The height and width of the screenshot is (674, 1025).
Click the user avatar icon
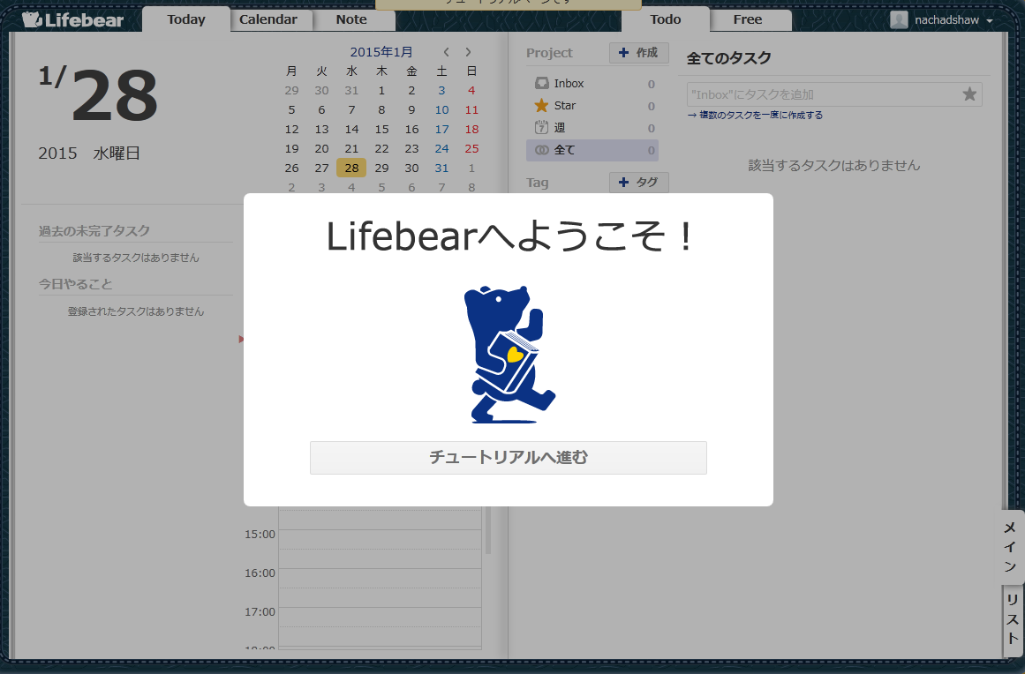pos(899,20)
